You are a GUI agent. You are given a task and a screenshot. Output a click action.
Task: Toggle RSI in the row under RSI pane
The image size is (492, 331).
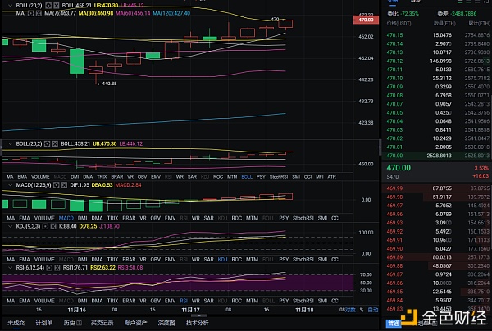(184, 301)
